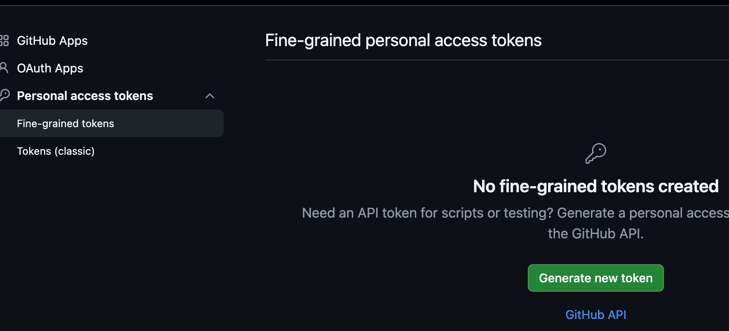The image size is (729, 331).
Task: Click the Fine-grained personal access tokens page heading
Action: 403,41
